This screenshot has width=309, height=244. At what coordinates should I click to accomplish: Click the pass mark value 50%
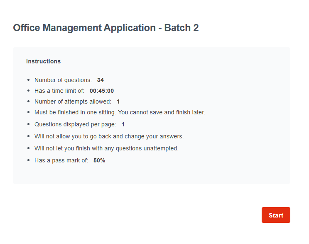(x=99, y=160)
